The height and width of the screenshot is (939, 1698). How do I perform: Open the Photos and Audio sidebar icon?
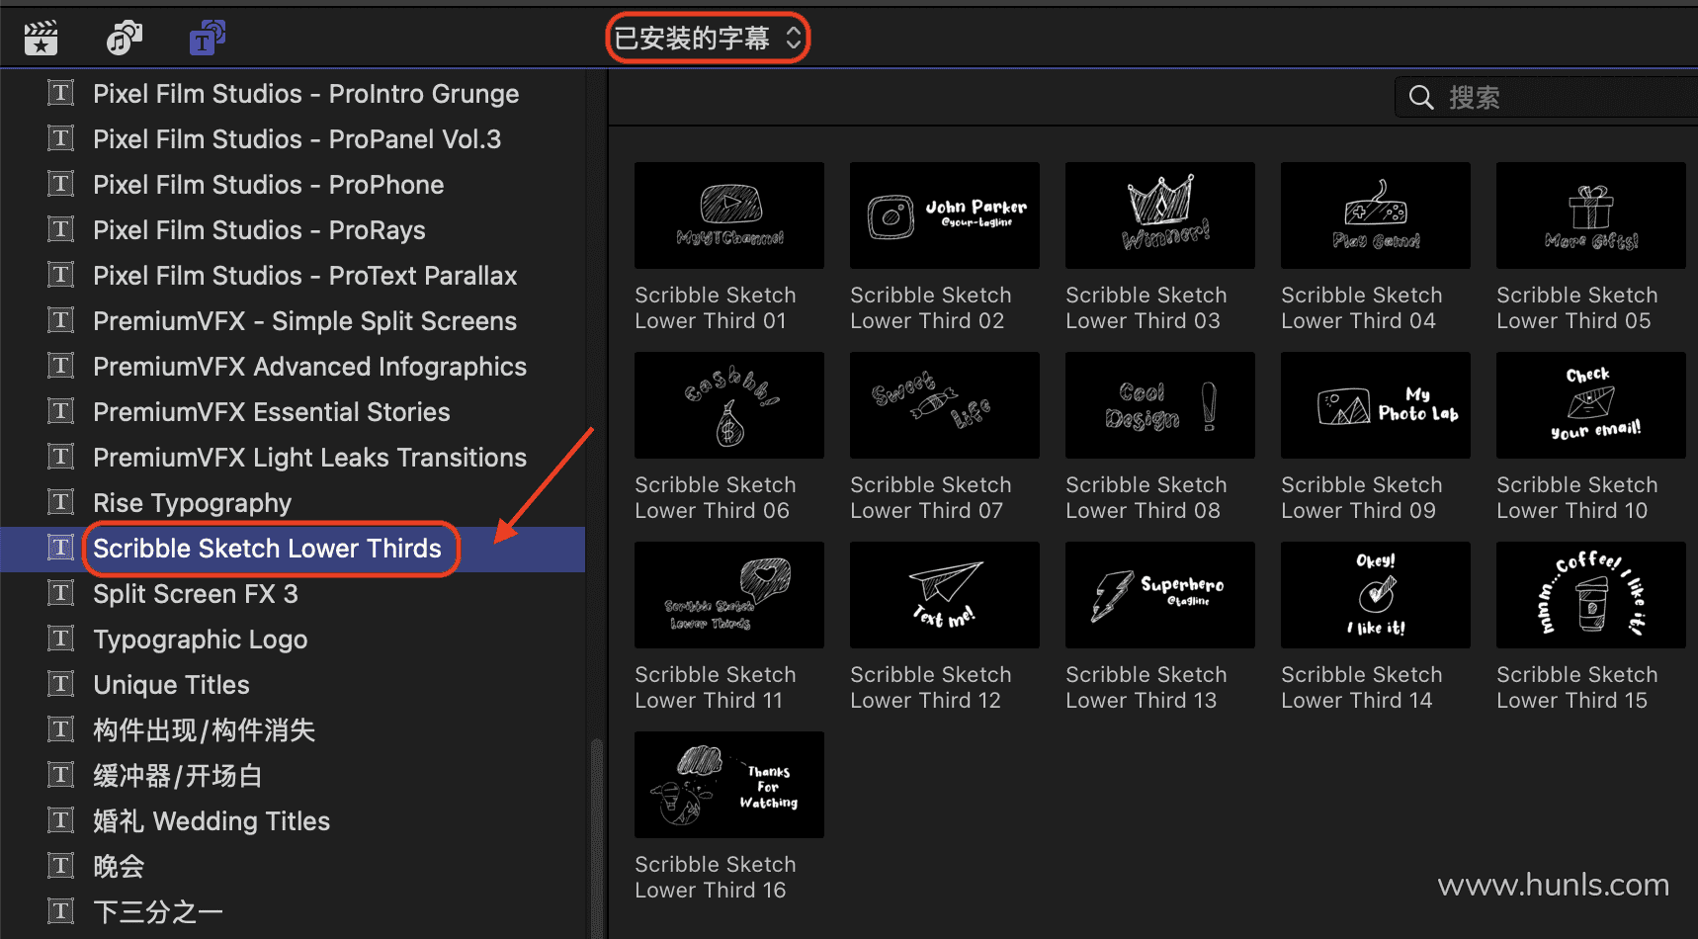124,39
